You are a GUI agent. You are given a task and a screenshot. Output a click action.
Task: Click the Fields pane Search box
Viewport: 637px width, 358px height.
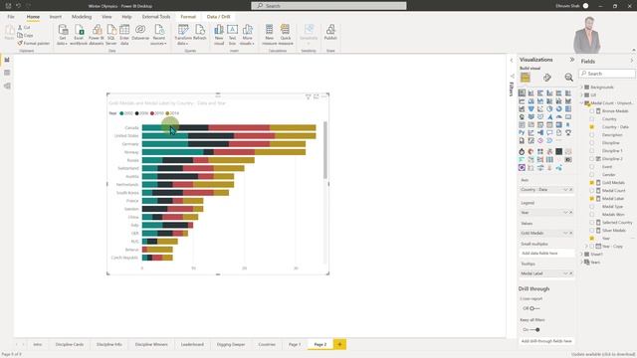pos(607,74)
